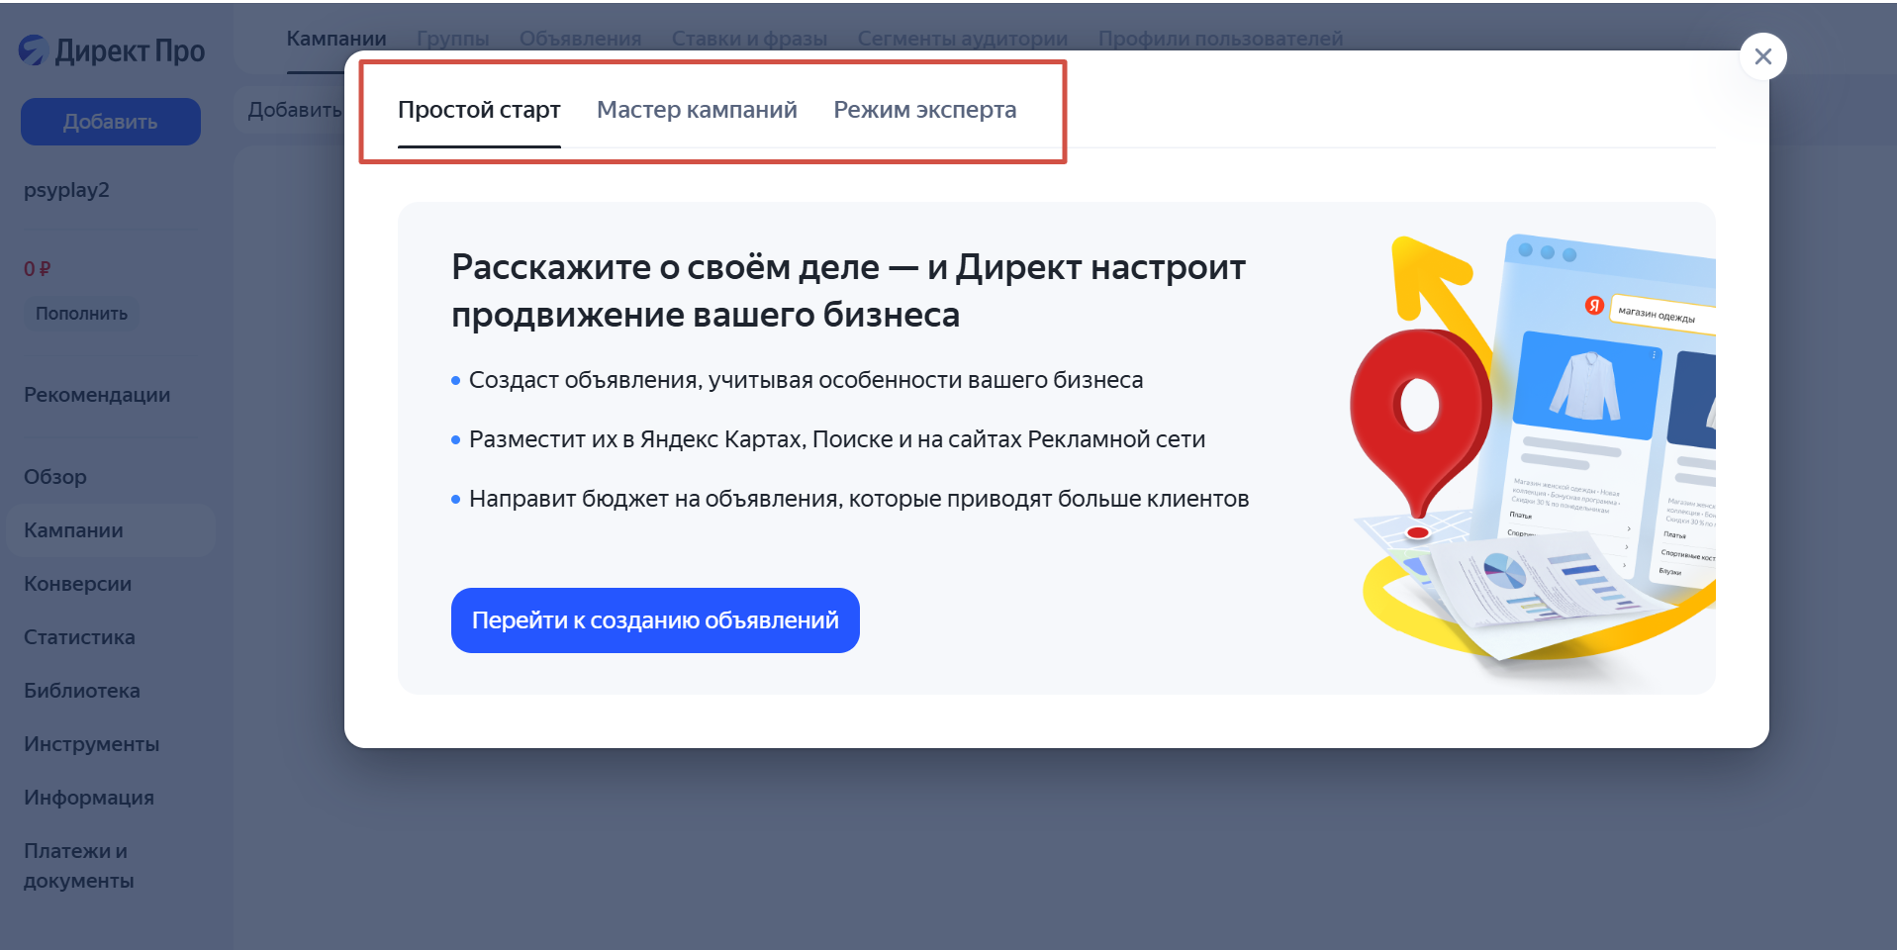Click the dialog heading Расскажите о своём деле
The width and height of the screenshot is (1897, 950).
point(848,291)
